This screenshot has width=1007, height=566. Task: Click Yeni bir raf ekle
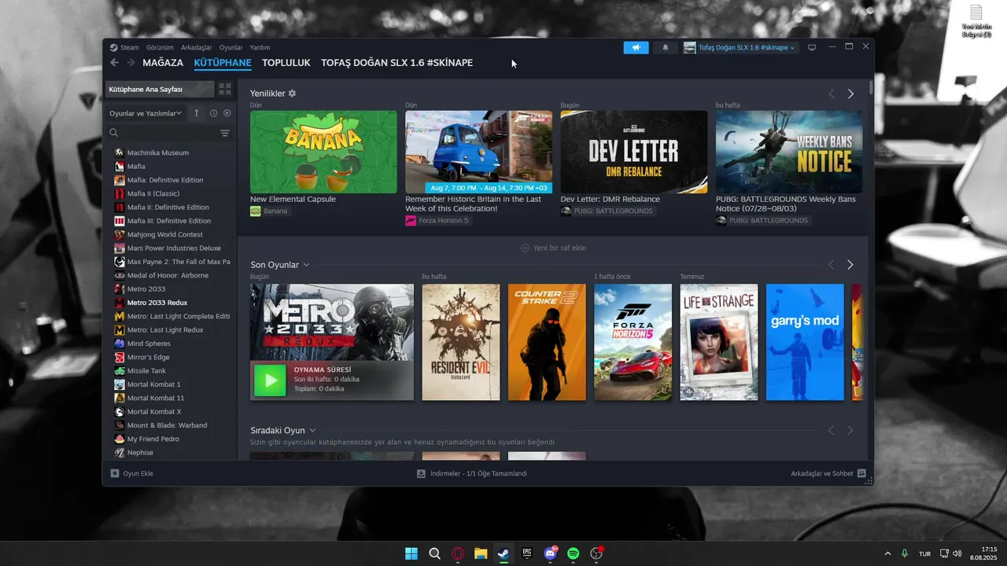pos(553,248)
